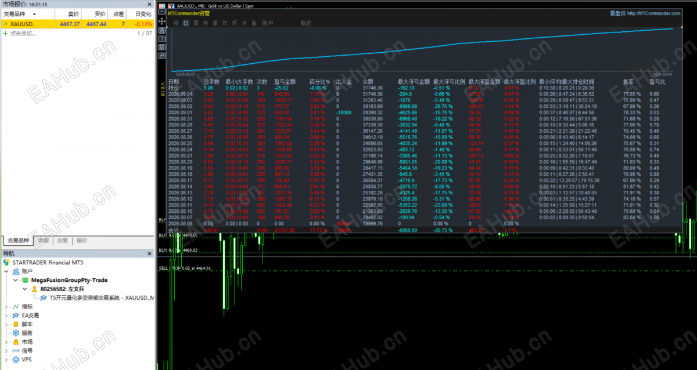Click the EA交易 graduation cap icon
The width and height of the screenshot is (697, 370).
click(16, 315)
